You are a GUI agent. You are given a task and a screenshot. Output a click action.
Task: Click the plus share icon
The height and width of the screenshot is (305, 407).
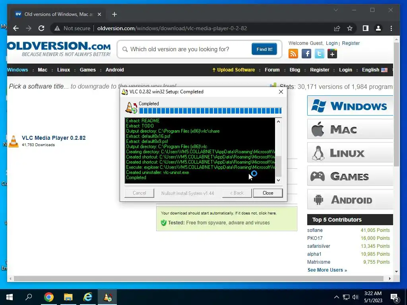point(332,54)
